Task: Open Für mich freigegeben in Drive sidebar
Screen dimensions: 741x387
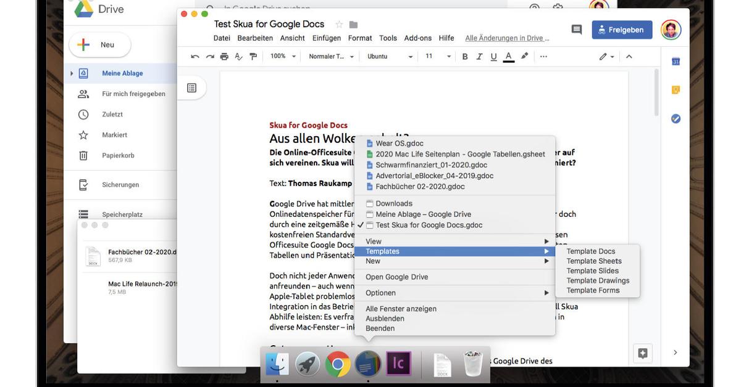Action: point(133,94)
